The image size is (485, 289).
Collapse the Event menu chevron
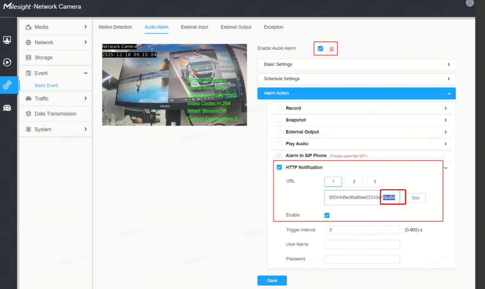coord(85,73)
